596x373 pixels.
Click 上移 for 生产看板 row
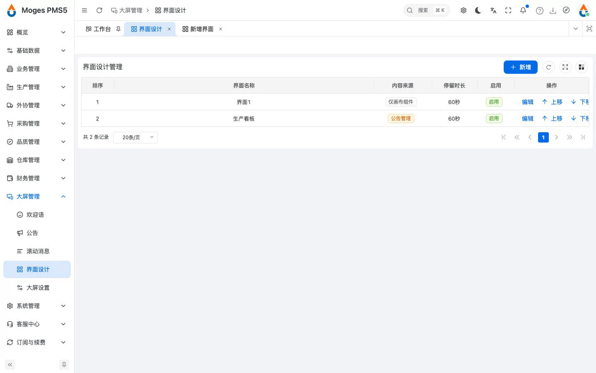552,119
